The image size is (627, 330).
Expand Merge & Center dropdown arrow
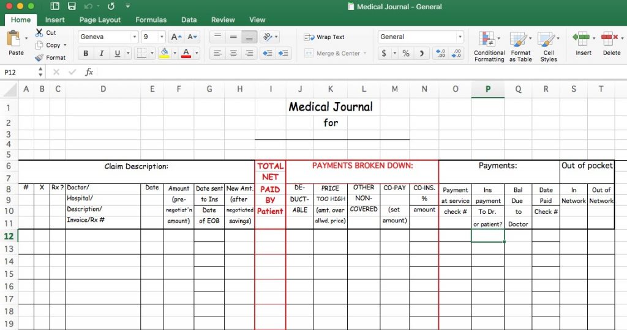tap(365, 53)
